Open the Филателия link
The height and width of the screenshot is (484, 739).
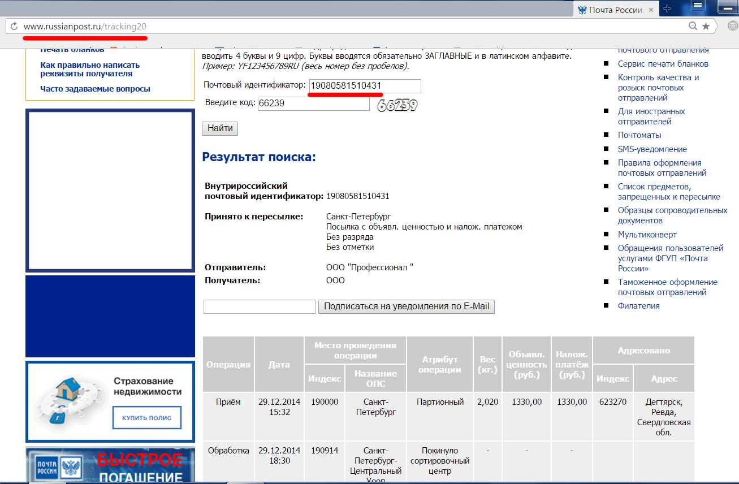[x=639, y=306]
